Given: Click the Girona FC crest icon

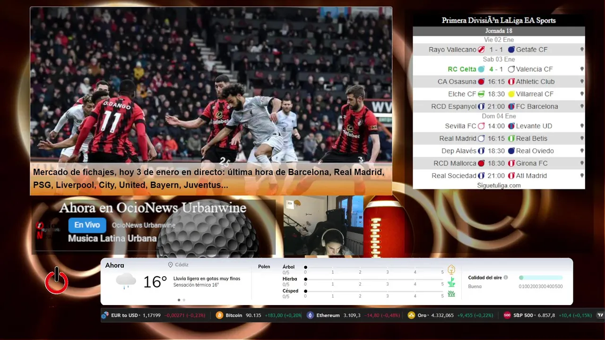Looking at the screenshot, I should tap(511, 163).
